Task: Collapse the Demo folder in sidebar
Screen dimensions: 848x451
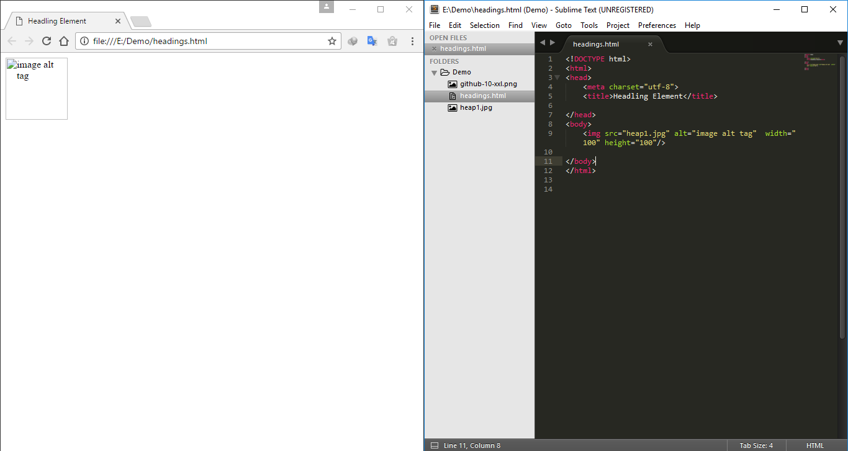Action: point(435,73)
